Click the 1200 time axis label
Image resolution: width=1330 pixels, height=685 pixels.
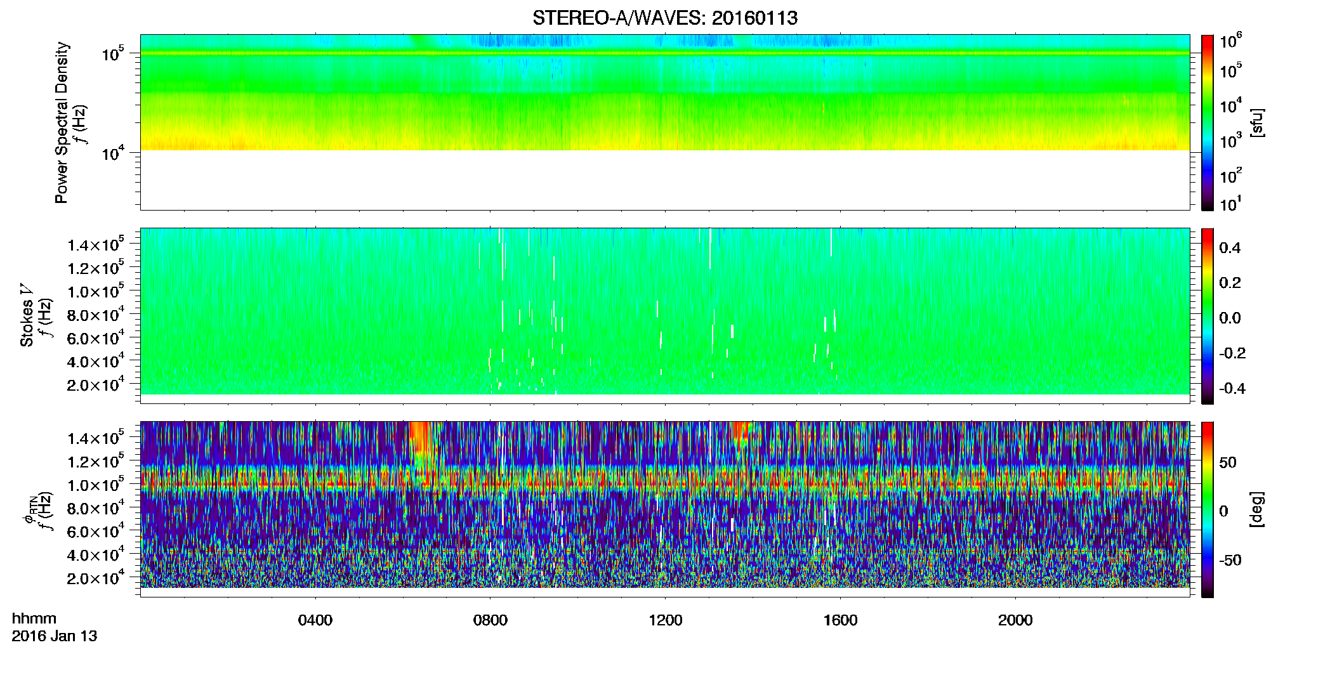665,620
